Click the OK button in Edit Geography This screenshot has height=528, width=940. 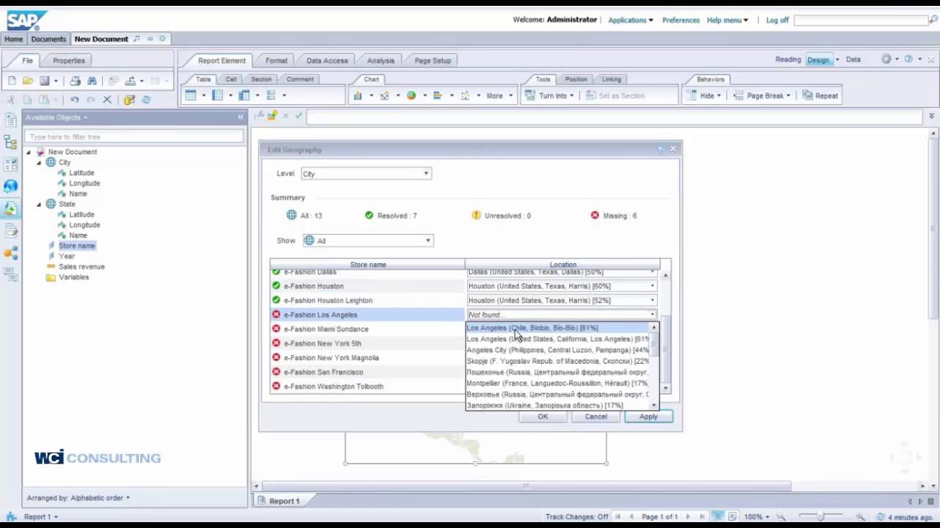coord(543,417)
